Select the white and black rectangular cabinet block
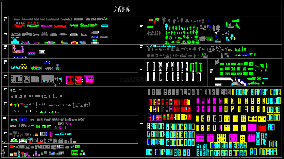This screenshot has height=159, width=284. pyautogui.click(x=42, y=52)
